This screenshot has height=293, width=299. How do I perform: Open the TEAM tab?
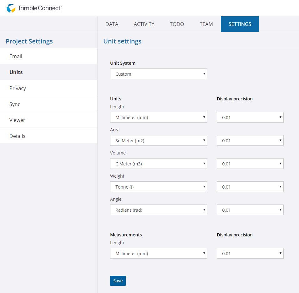pyautogui.click(x=206, y=24)
